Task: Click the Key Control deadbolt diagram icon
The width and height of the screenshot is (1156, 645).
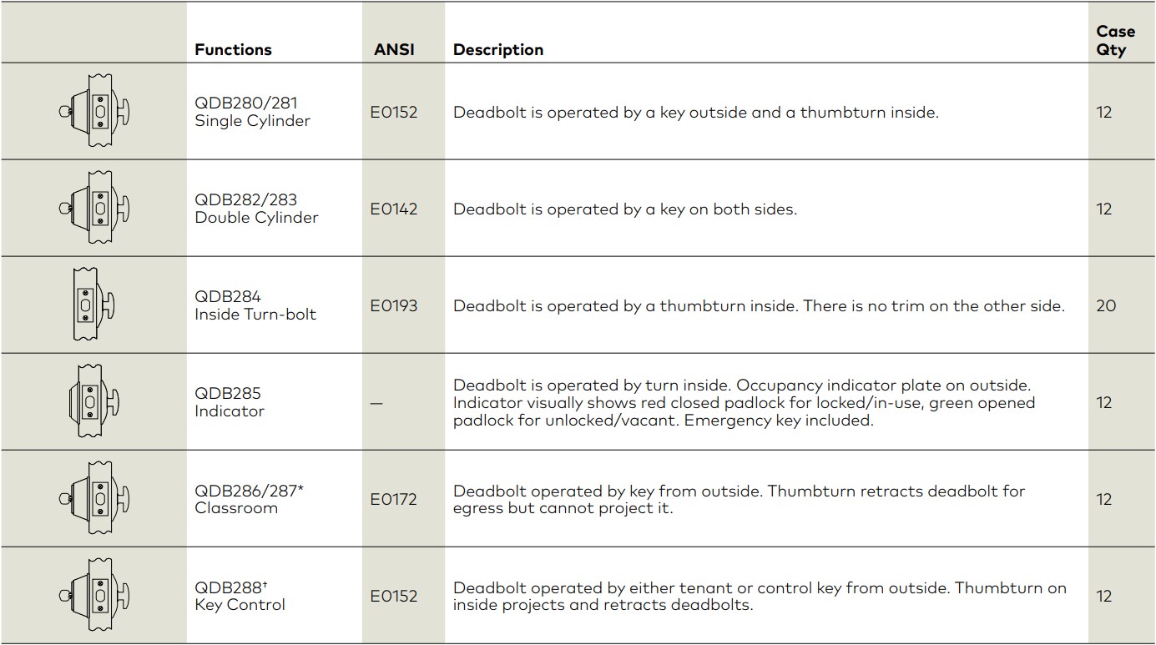Action: tap(94, 596)
